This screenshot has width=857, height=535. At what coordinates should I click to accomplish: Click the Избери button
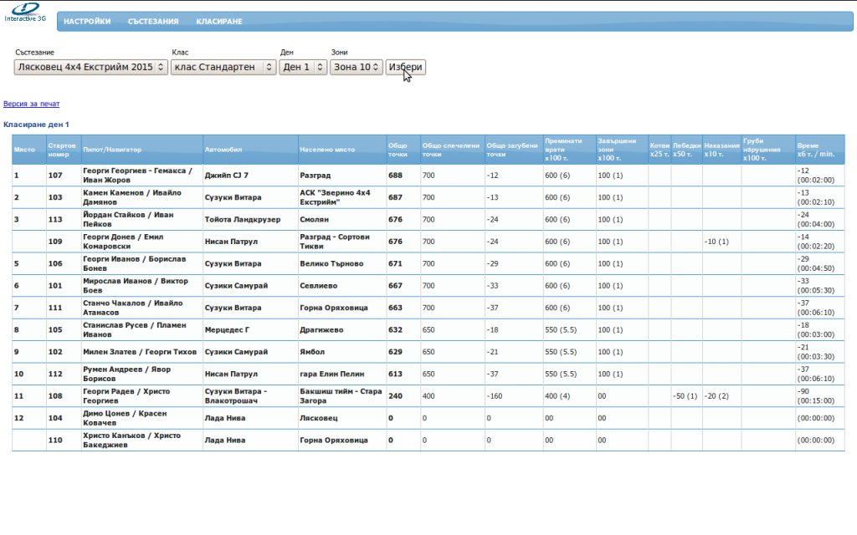point(406,67)
